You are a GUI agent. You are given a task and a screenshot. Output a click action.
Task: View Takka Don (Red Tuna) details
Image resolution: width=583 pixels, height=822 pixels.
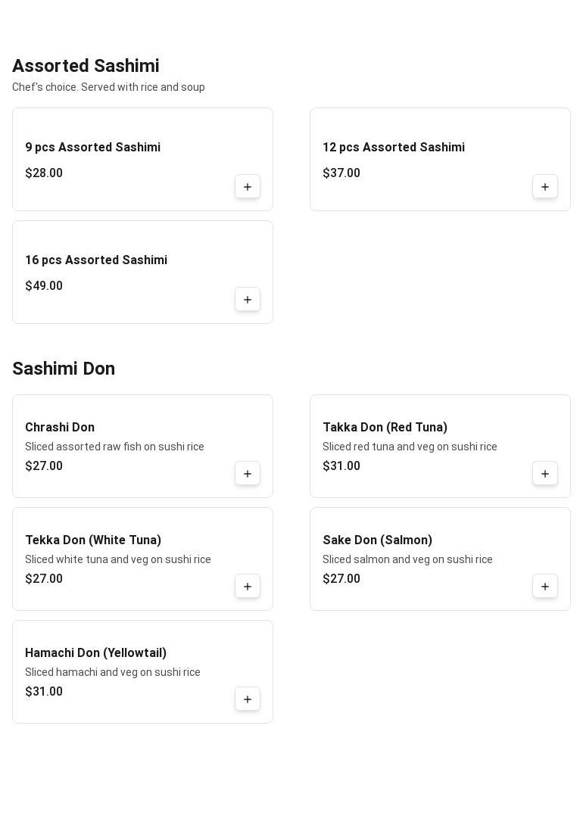(385, 428)
